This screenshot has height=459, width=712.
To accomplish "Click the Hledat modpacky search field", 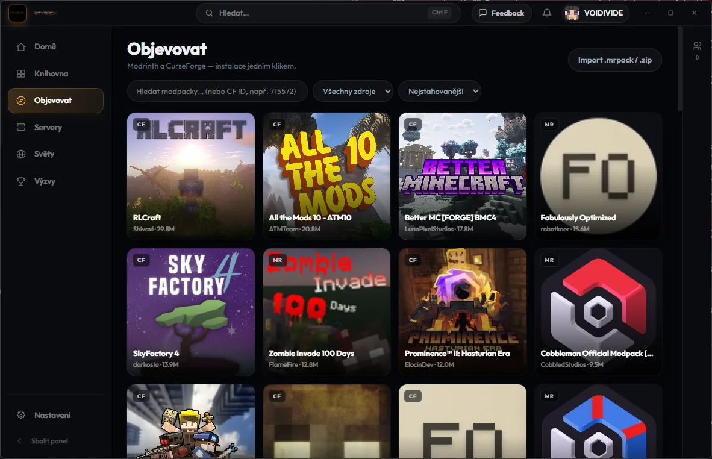I will [x=217, y=91].
